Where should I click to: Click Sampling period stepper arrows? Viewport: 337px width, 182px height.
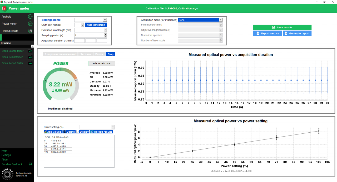(x=105, y=35)
